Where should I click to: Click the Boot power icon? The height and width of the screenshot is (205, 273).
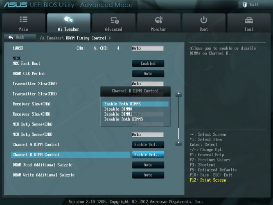click(x=203, y=20)
